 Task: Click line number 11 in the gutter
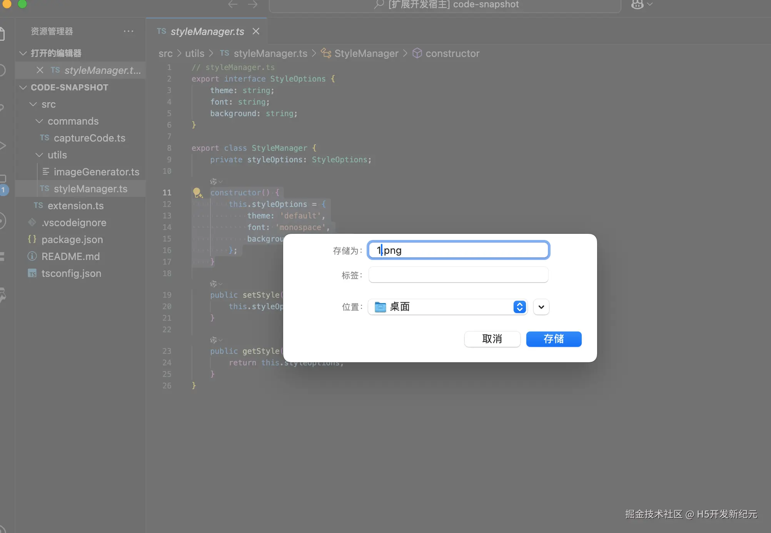pyautogui.click(x=167, y=192)
